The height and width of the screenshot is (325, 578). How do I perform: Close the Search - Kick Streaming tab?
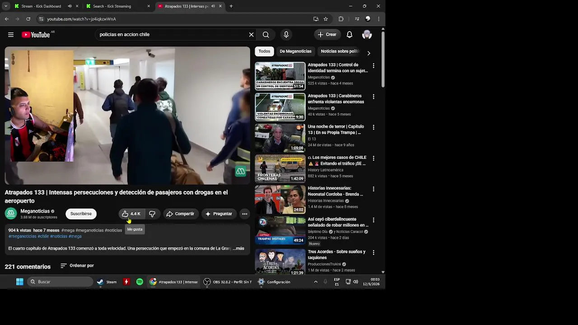point(149,6)
